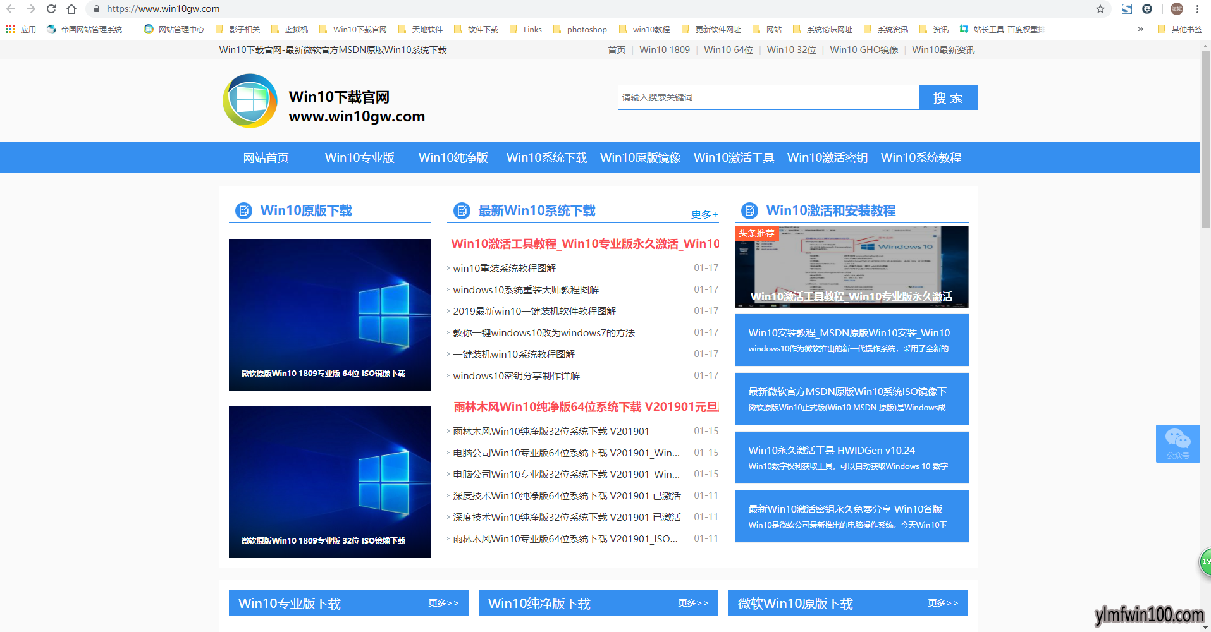Click the browser forward arrow

[x=31, y=9]
